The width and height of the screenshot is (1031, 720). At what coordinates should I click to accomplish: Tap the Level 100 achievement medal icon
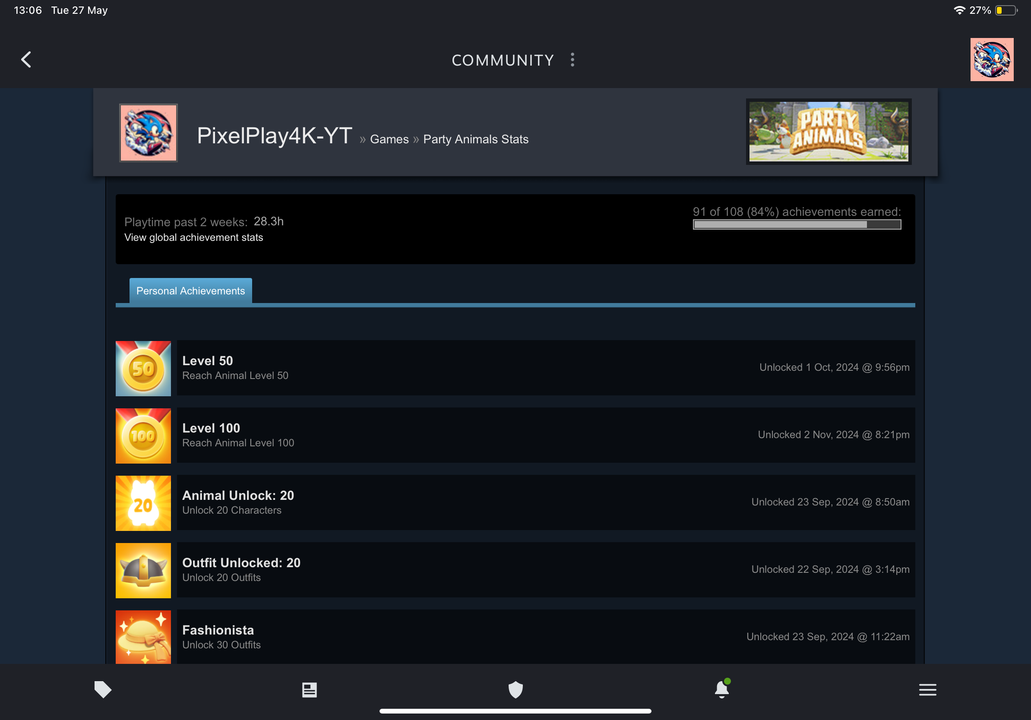[x=143, y=436]
